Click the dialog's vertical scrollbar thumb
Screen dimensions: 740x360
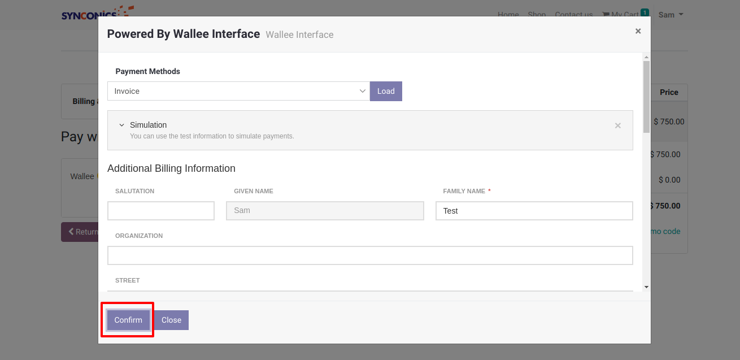[646, 96]
